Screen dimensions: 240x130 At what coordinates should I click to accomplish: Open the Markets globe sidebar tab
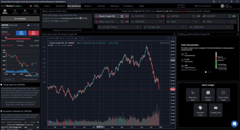click(5, 12)
